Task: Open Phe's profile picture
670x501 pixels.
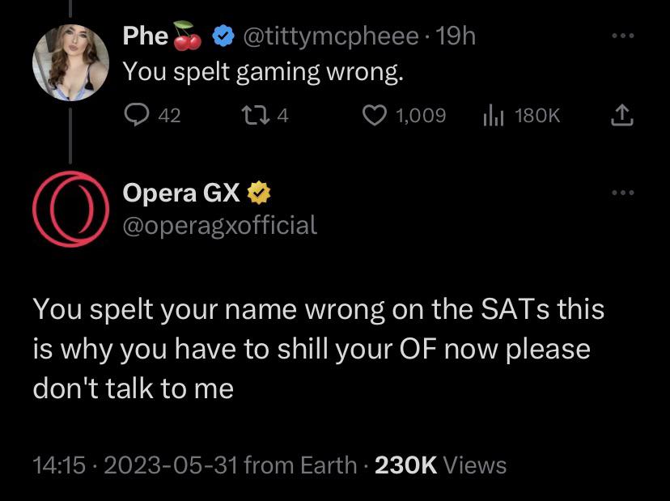Action: point(71,62)
